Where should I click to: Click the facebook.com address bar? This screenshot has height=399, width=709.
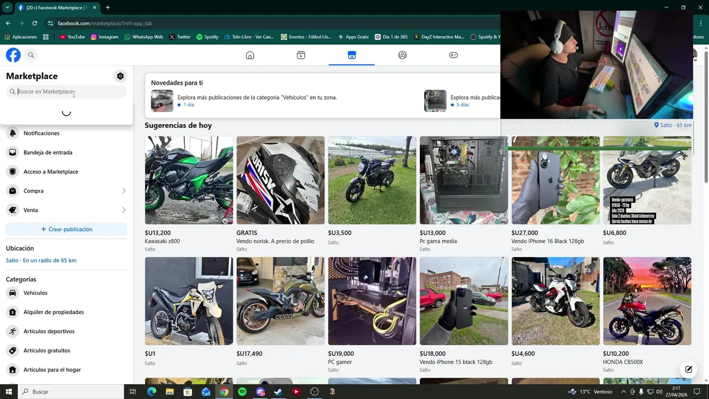tap(271, 23)
